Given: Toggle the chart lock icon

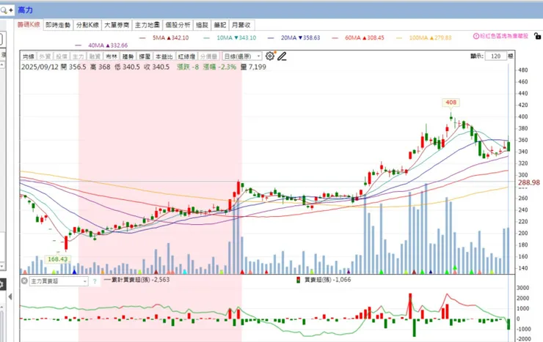Looking at the screenshot, I should pyautogui.click(x=537, y=36).
